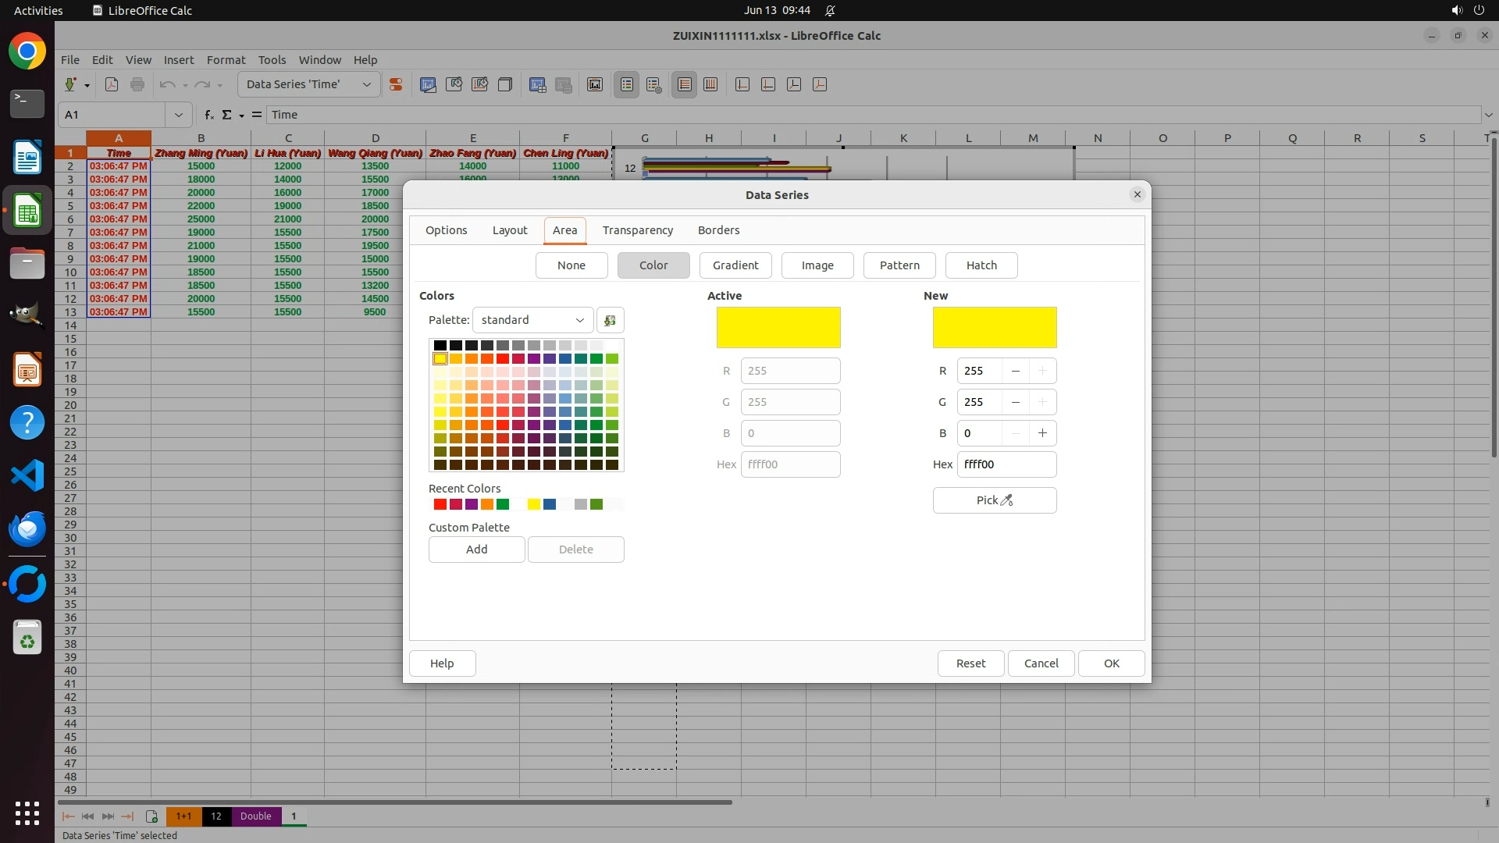Viewport: 1499px width, 843px height.
Task: Expand the chart element selector 'Data Series Time'
Action: click(x=366, y=84)
